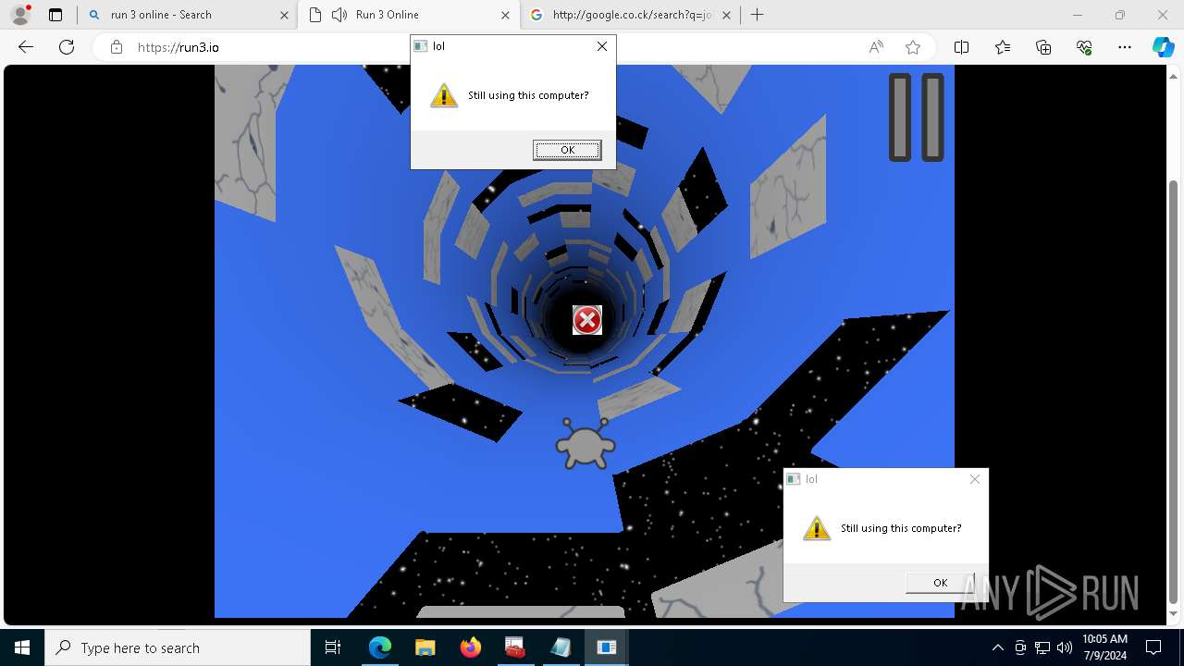
Task: Open File Explorer from the taskbar
Action: click(x=425, y=647)
